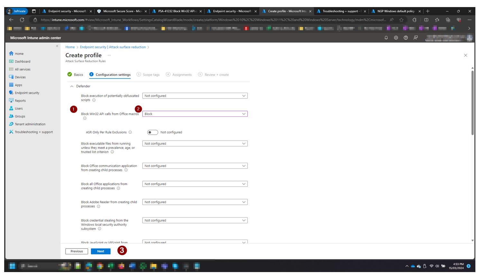The image size is (477, 274).
Task: Select the Configuration settings step
Action: 110,75
